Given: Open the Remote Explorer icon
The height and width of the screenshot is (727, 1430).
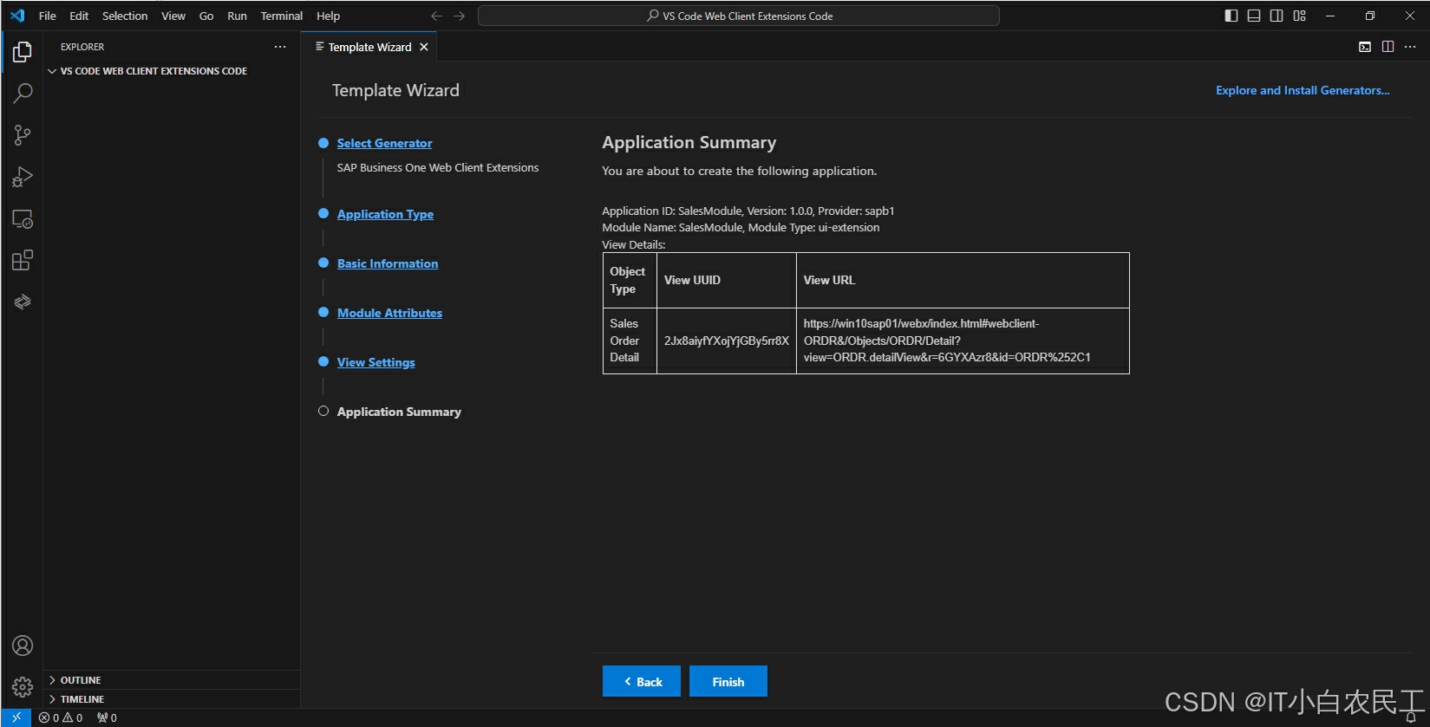Looking at the screenshot, I should pyautogui.click(x=23, y=219).
